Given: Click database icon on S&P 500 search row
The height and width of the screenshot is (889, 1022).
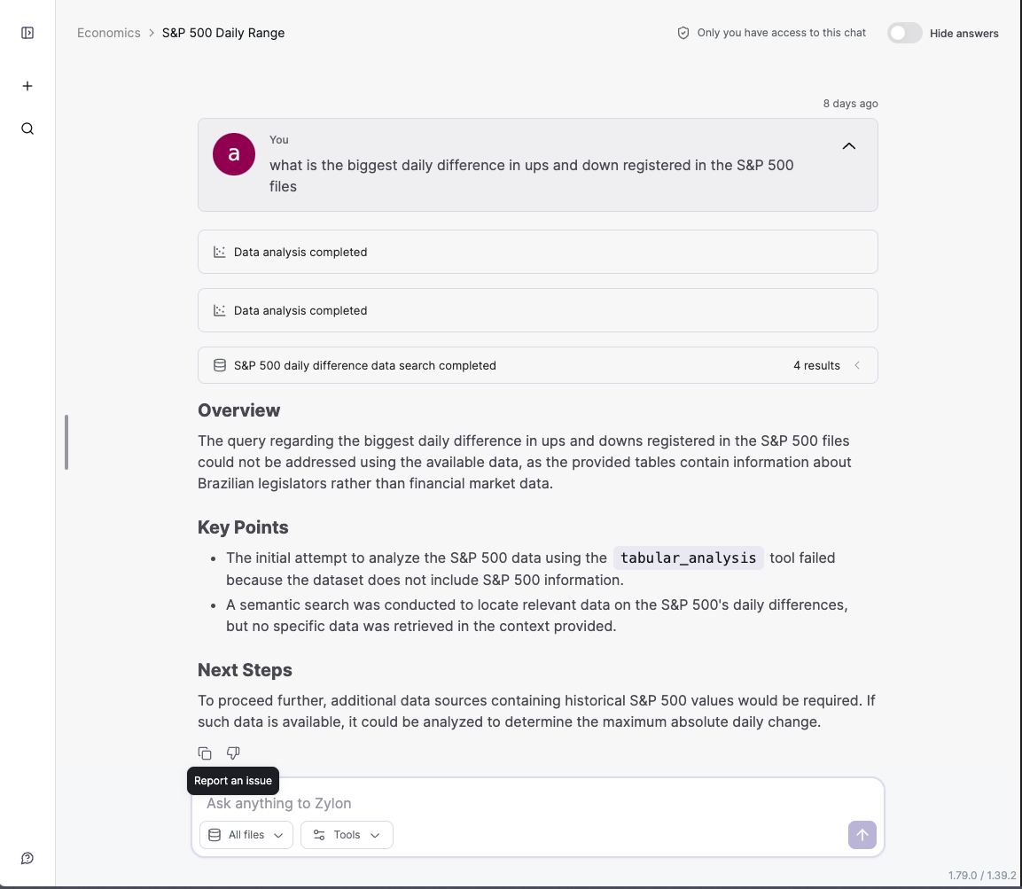Looking at the screenshot, I should pos(220,366).
